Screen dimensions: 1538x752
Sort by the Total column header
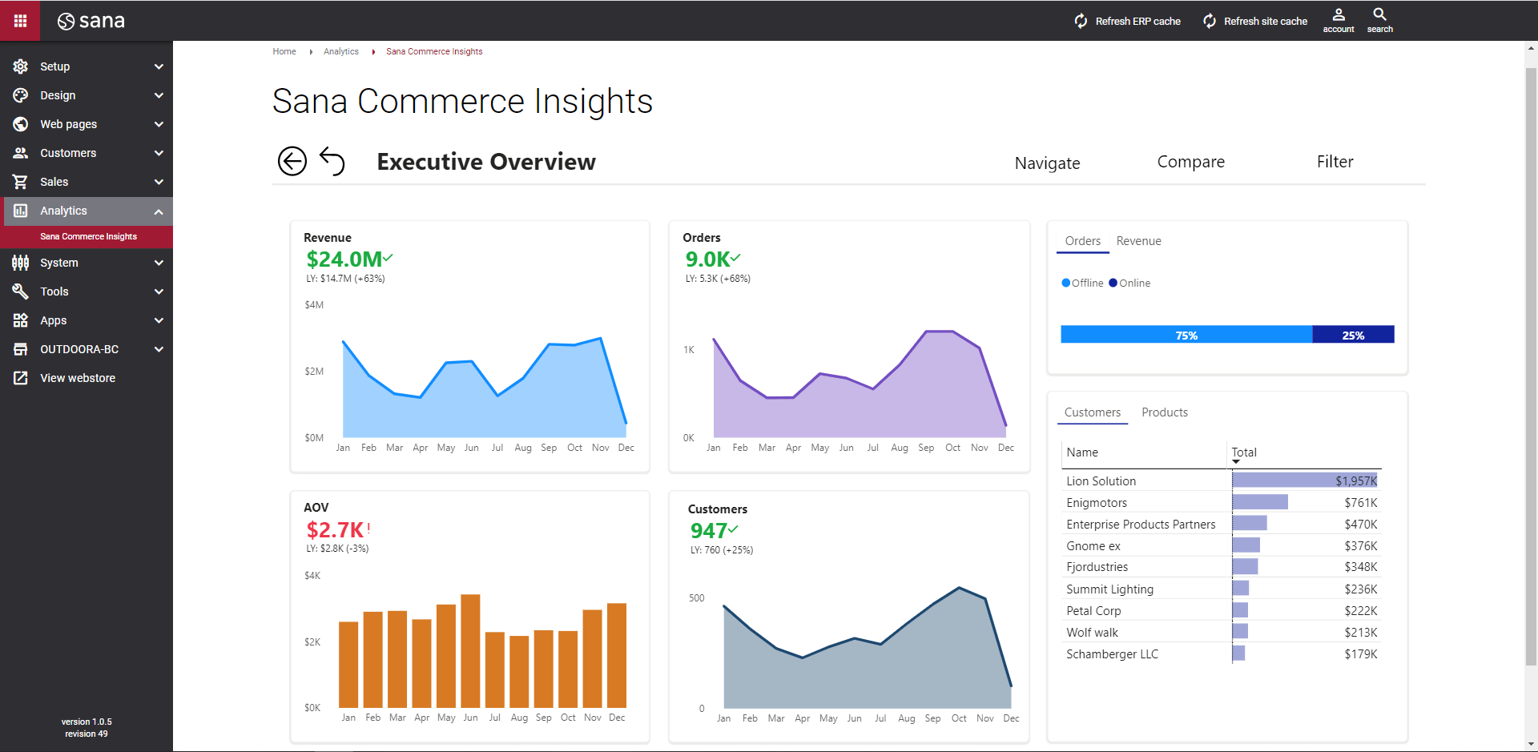[x=1244, y=452]
